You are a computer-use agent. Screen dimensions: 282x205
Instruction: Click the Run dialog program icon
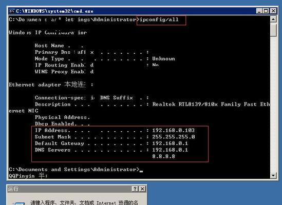pyautogui.click(x=18, y=203)
